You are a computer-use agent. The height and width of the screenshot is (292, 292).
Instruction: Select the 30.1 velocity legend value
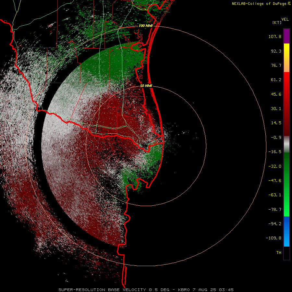click(x=276, y=109)
